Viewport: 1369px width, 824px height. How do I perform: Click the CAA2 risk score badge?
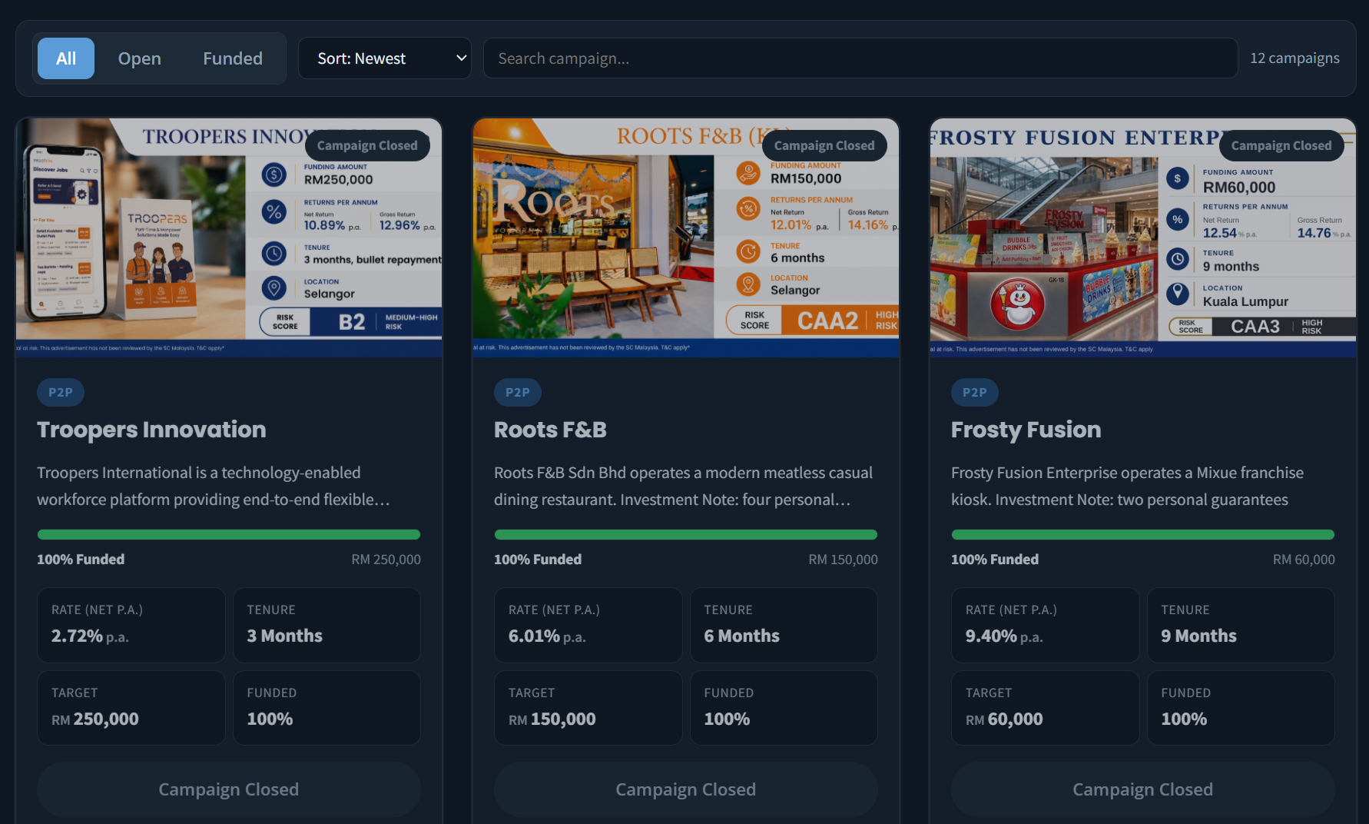827,321
